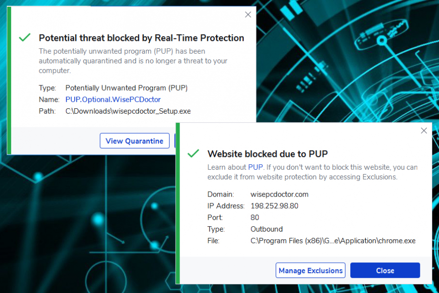
Task: Click the partially hidden blue button beside View Quarantine
Action: (x=175, y=141)
